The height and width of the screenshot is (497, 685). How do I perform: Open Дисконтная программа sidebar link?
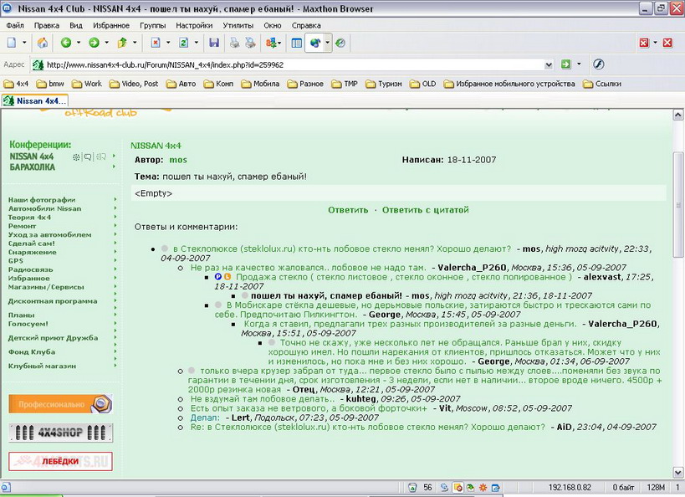coord(53,301)
